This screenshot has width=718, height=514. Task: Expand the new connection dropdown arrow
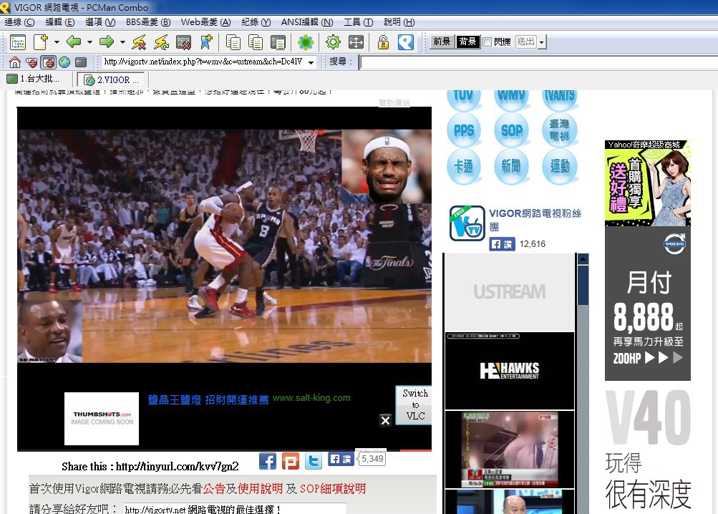57,42
